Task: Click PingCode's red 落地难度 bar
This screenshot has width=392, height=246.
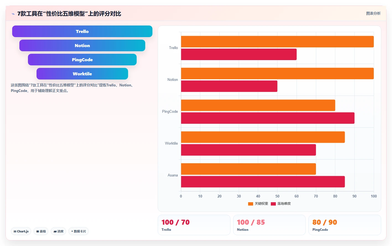Action: click(268, 118)
